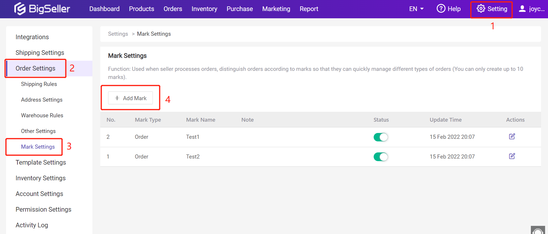Open Permission Settings in the sidebar
The image size is (548, 234).
click(44, 209)
